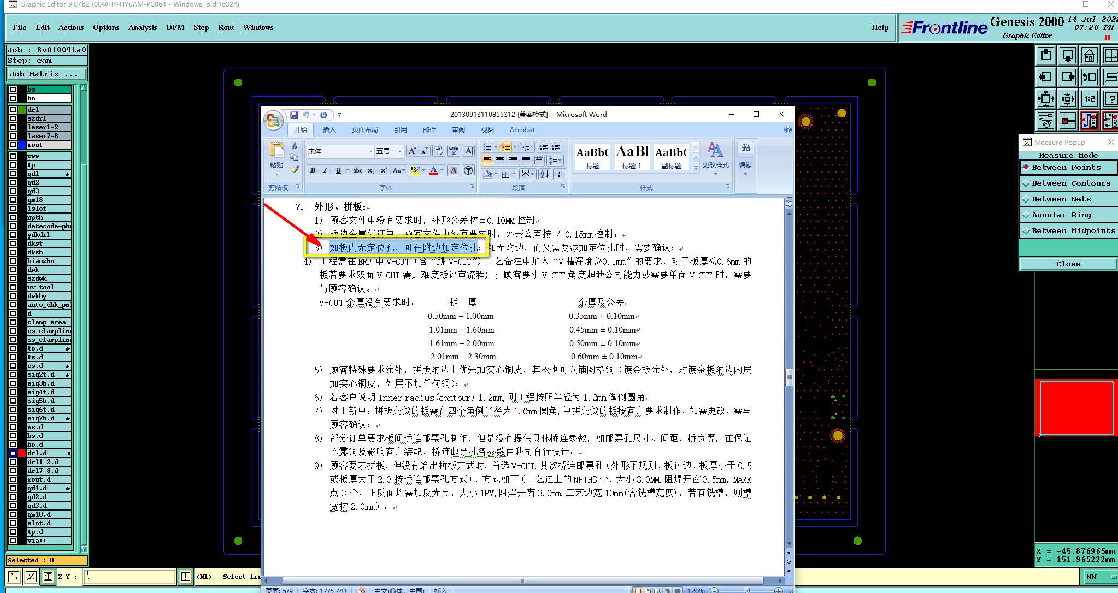Open the DFM menu in Genesis
The width and height of the screenshot is (1118, 593).
tap(175, 27)
